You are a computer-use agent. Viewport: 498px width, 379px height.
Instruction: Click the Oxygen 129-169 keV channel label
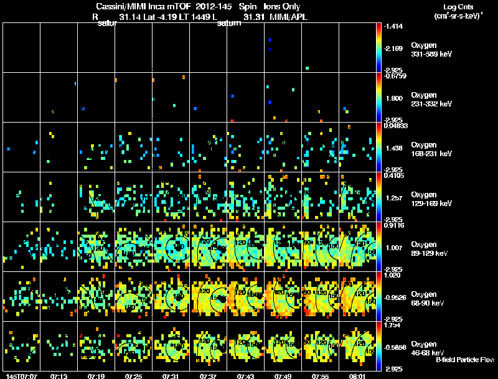(431, 199)
